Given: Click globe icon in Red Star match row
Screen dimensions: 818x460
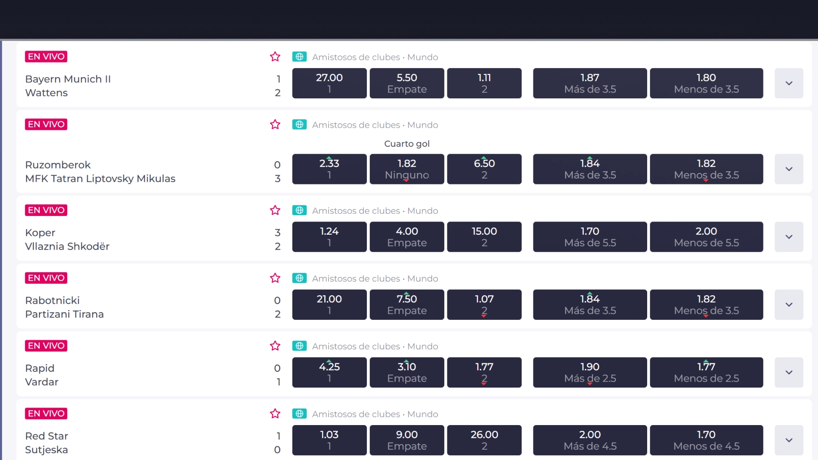Looking at the screenshot, I should point(300,414).
